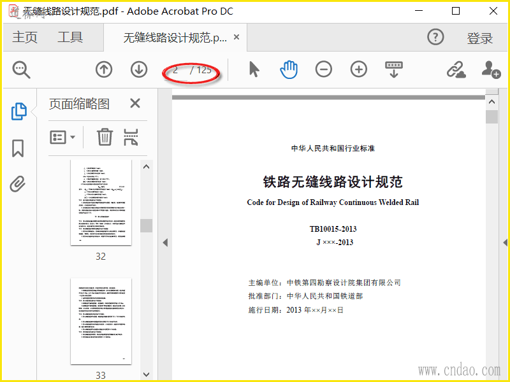Maximize the Acrobat window
Screen dimensions: 510x382
[x=456, y=11]
